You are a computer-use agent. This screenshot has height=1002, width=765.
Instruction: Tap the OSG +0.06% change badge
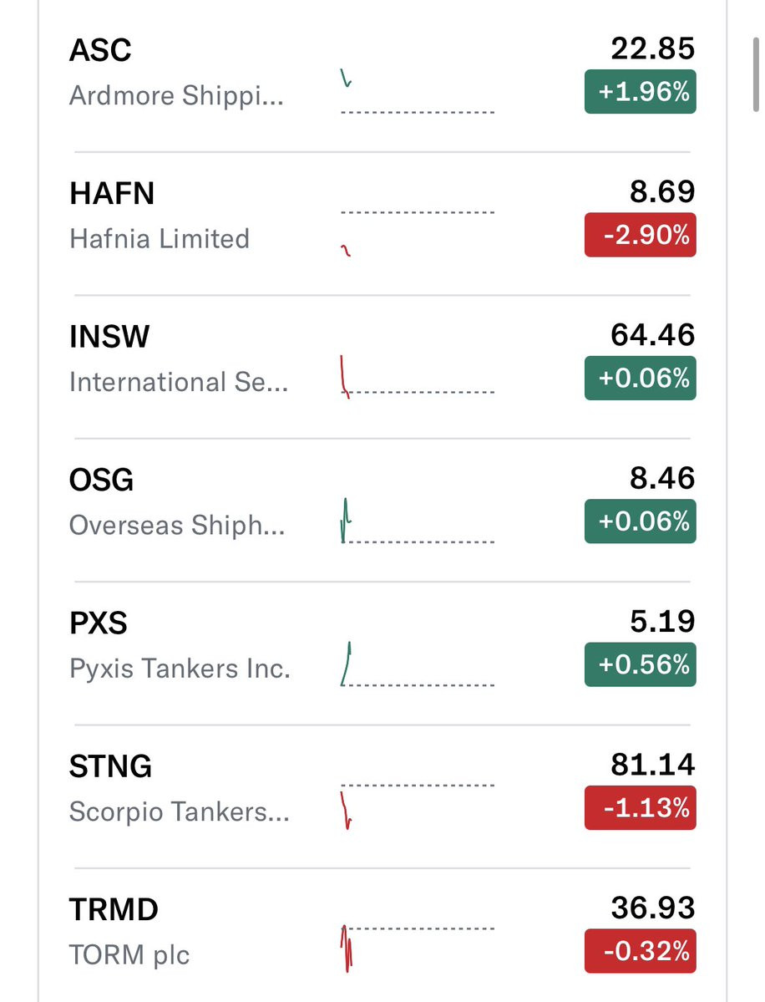pos(640,521)
